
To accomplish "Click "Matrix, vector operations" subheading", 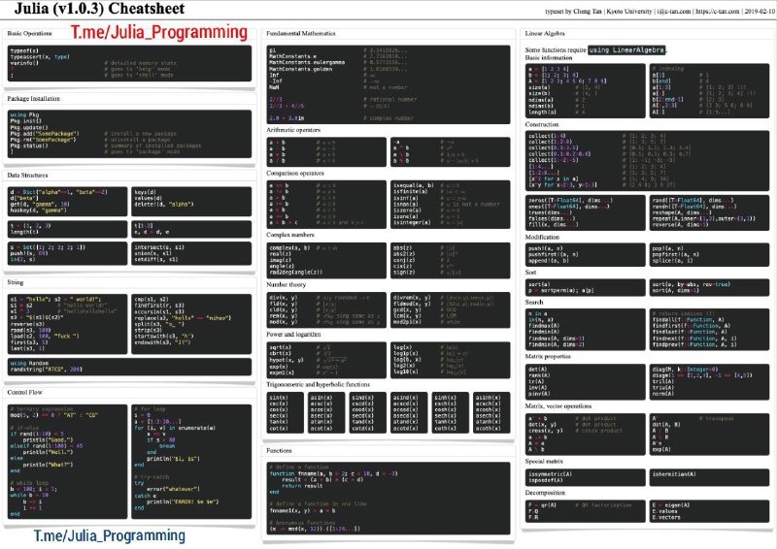I will (x=557, y=406).
